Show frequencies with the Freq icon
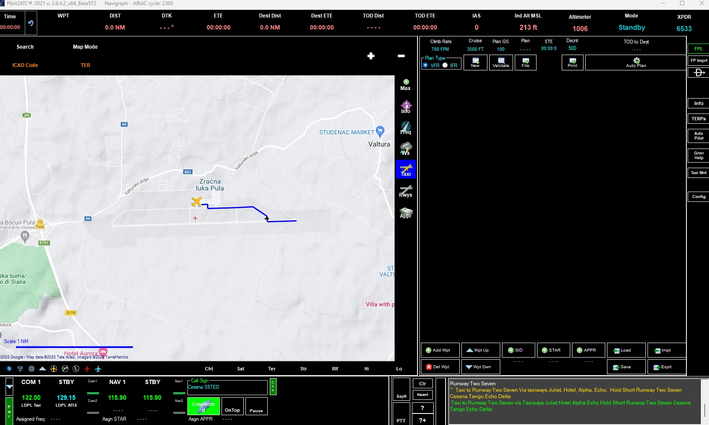The height and width of the screenshot is (425, 709). point(406,128)
